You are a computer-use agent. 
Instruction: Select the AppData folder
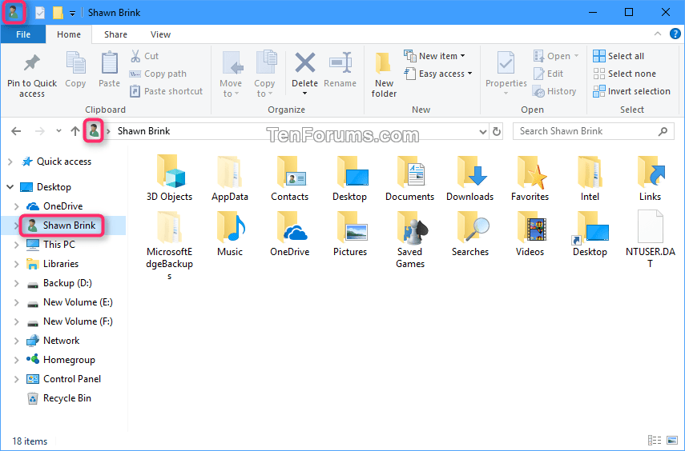coord(230,178)
